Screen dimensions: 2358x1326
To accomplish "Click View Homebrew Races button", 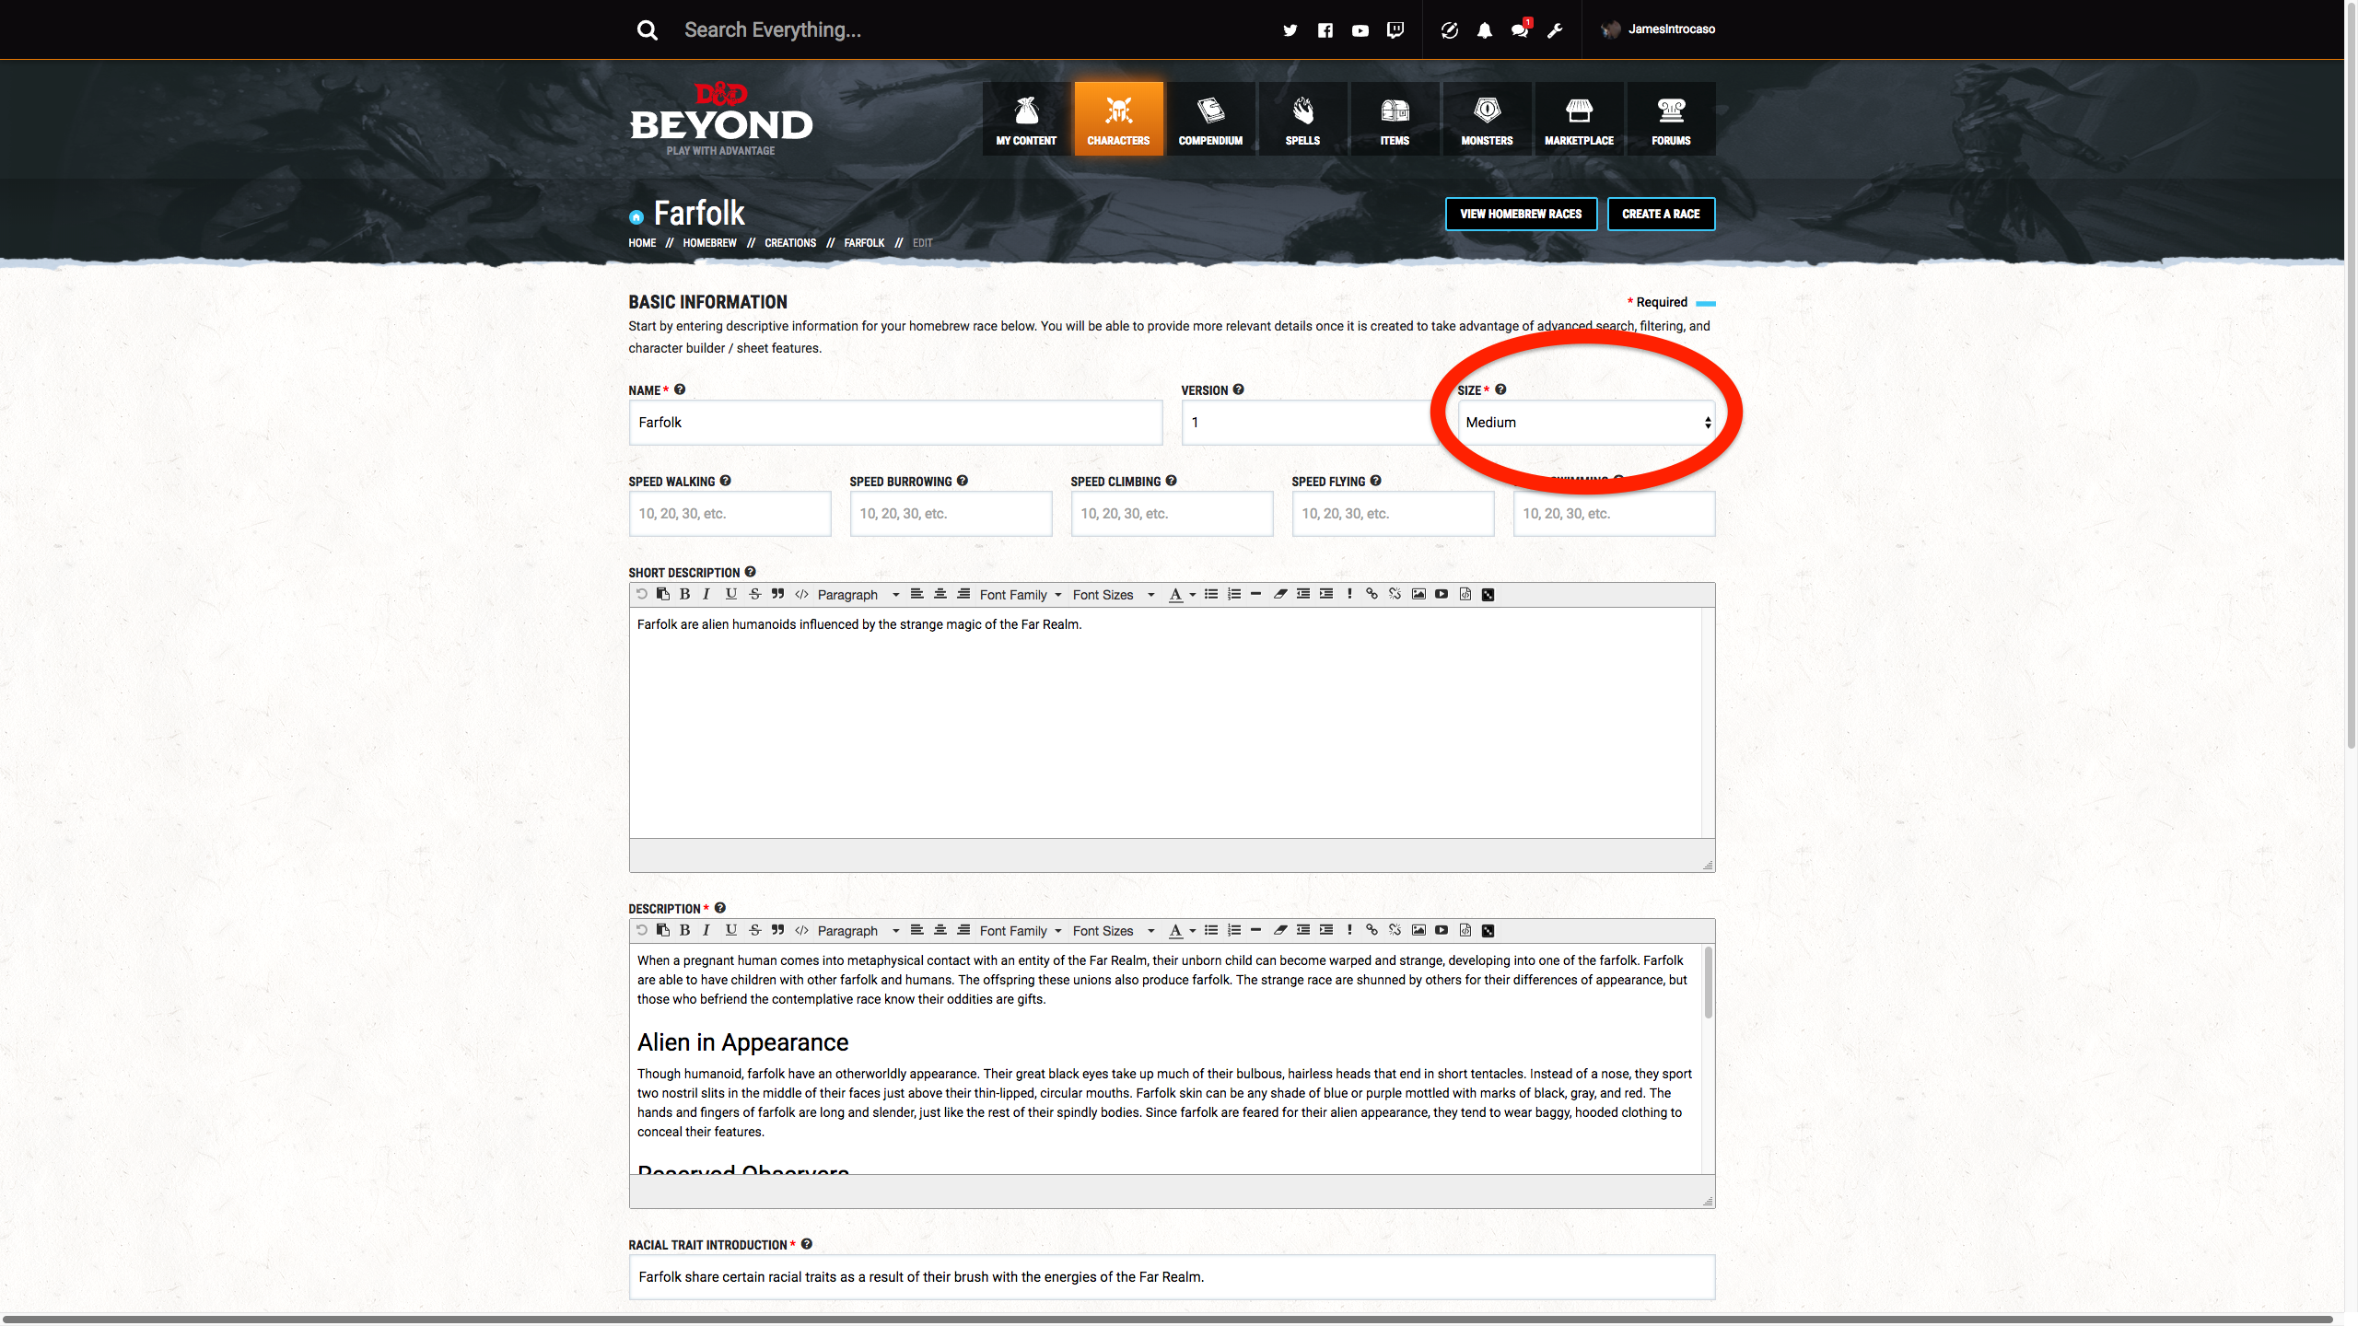I will (x=1521, y=214).
